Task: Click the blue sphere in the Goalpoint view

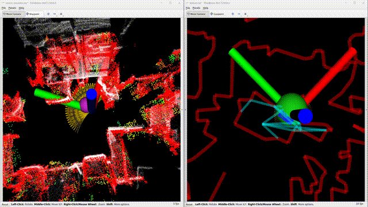Action: click(305, 116)
